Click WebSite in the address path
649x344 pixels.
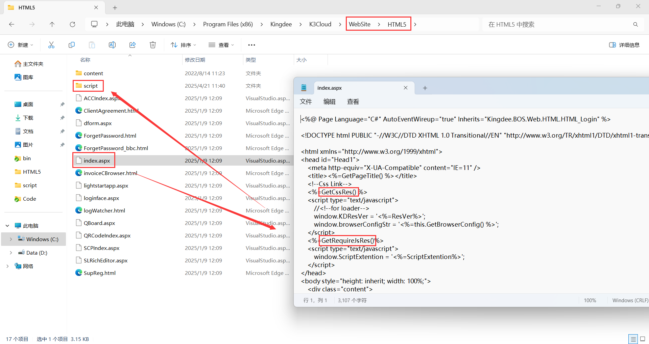pyautogui.click(x=360, y=24)
